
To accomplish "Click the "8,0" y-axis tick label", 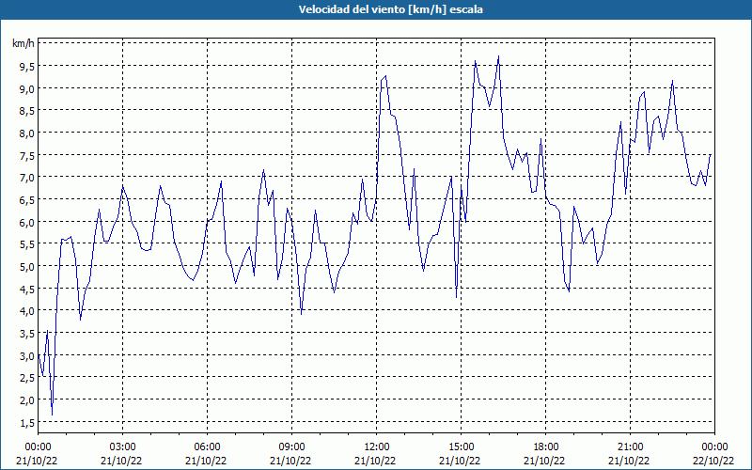I will click(x=26, y=133).
